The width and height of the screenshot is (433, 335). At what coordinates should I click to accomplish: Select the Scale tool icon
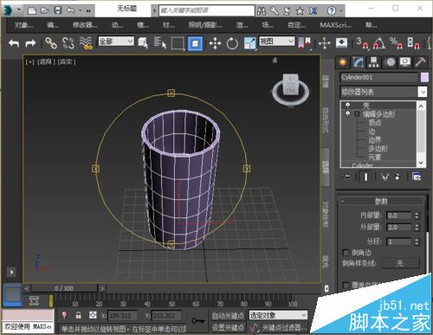click(x=250, y=43)
